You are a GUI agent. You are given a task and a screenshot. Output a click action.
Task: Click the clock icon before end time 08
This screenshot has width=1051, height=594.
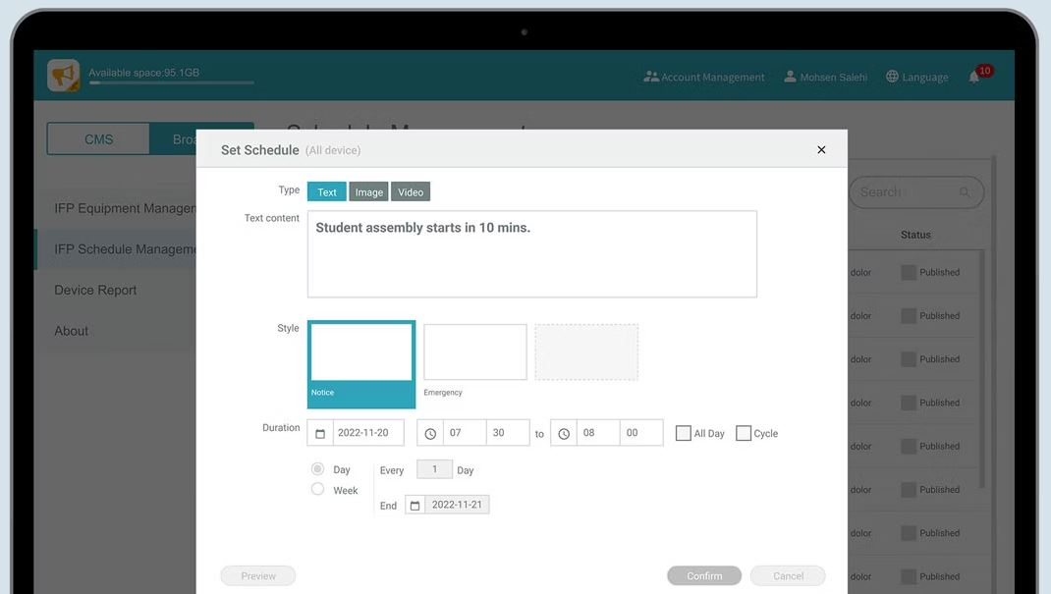[564, 433]
